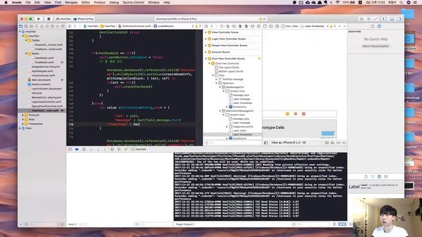This screenshot has width=422, height=237.
Task: Click the Search Documentation button
Action: (x=375, y=46)
